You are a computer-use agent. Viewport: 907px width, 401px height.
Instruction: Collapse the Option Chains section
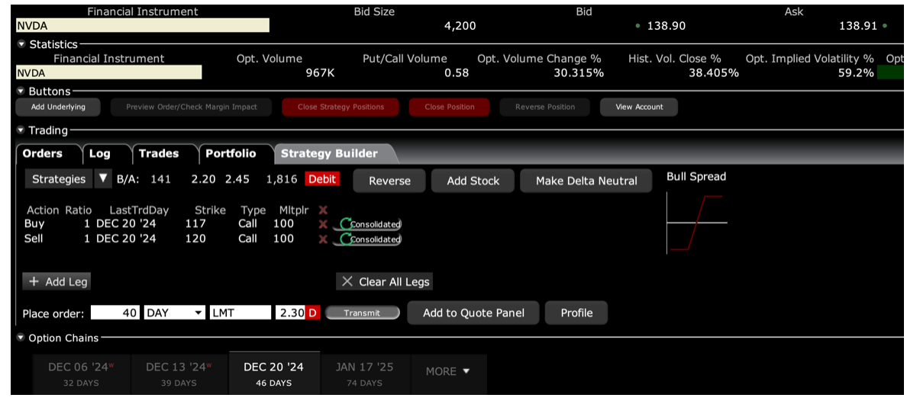pyautogui.click(x=21, y=338)
